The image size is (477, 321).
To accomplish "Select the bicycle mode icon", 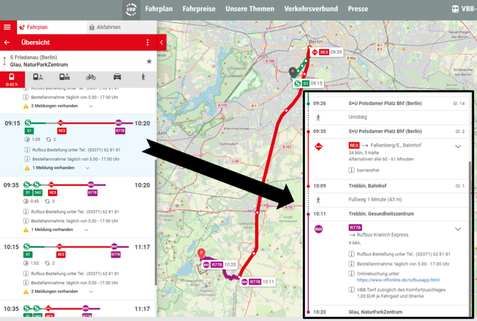I will coord(91,77).
